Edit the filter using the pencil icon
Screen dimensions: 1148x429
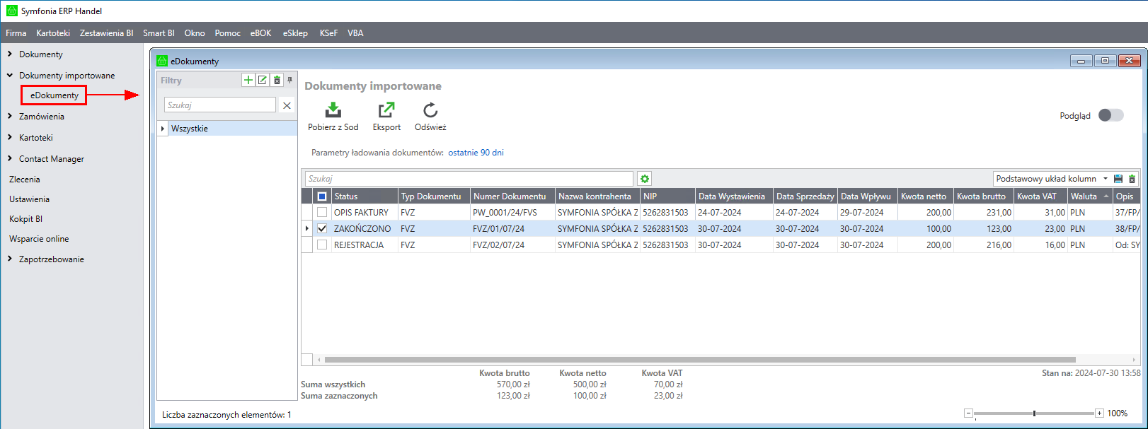pyautogui.click(x=263, y=80)
